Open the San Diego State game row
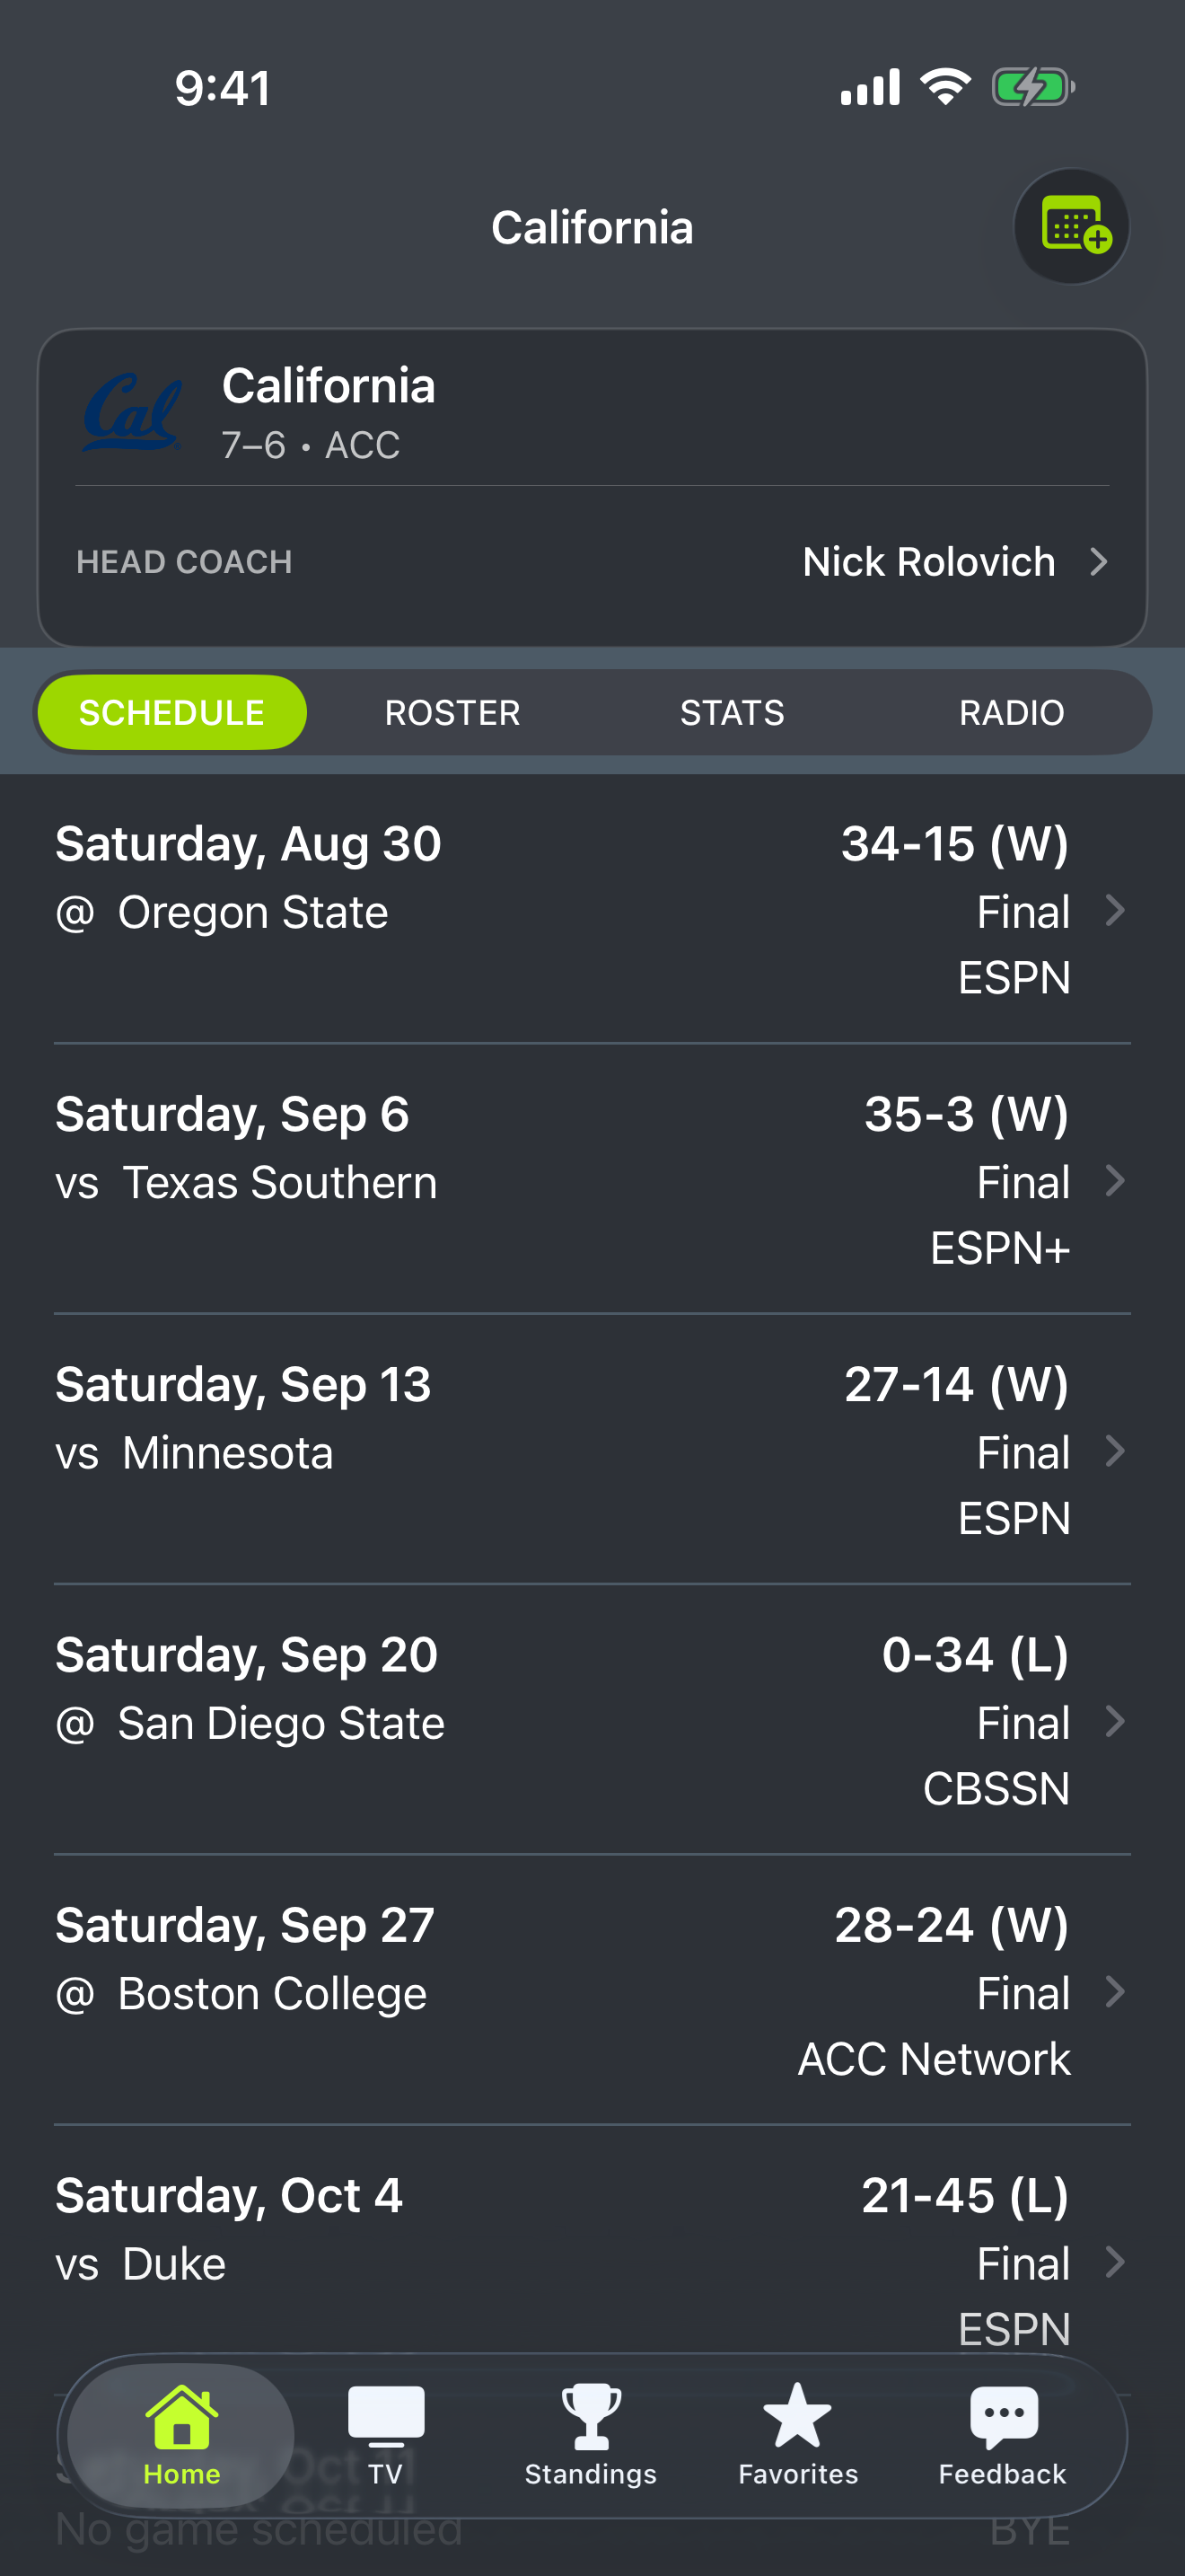 tap(592, 1720)
